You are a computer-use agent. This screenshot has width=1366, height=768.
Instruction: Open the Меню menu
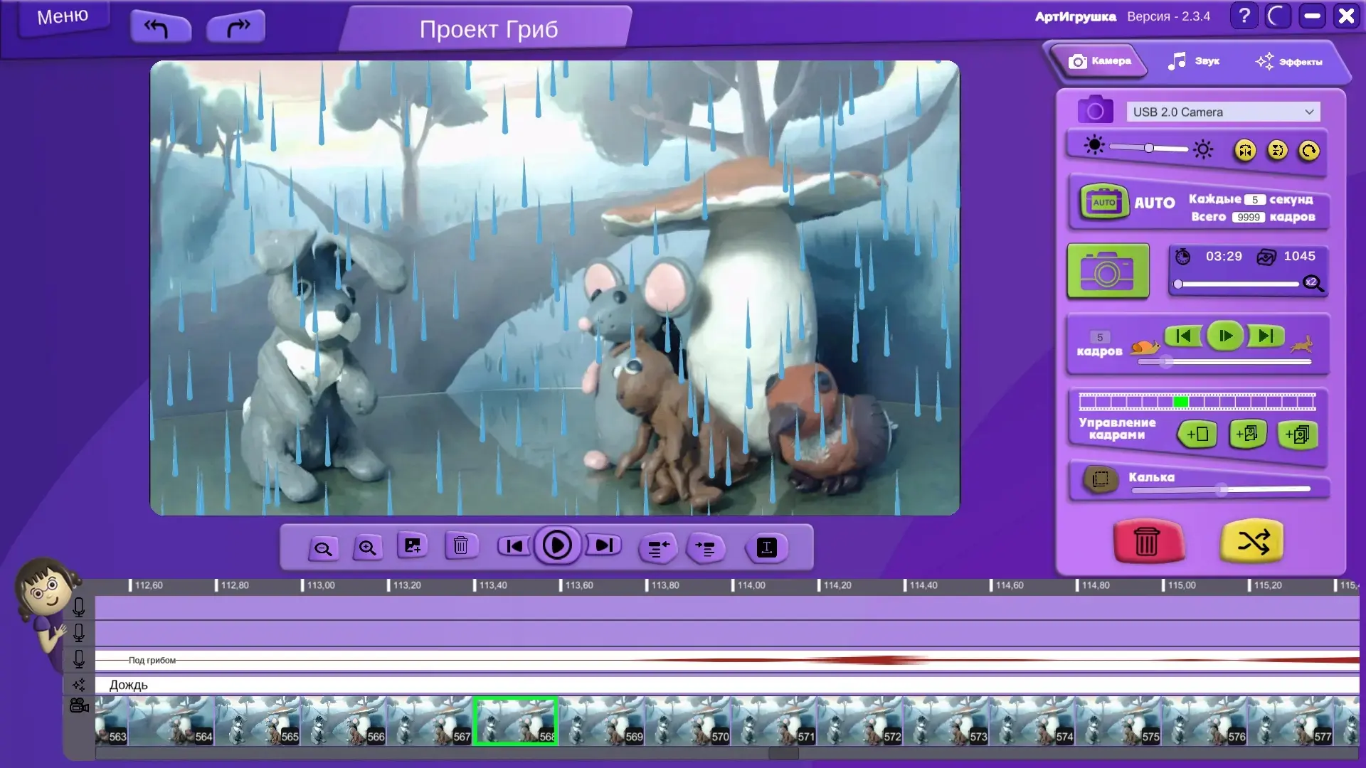click(63, 16)
